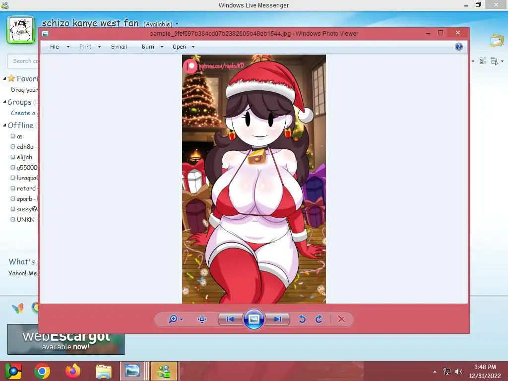Open zoom dropdown arrow beside magnifier
Viewport: 508px width, 381px height.
click(x=182, y=319)
